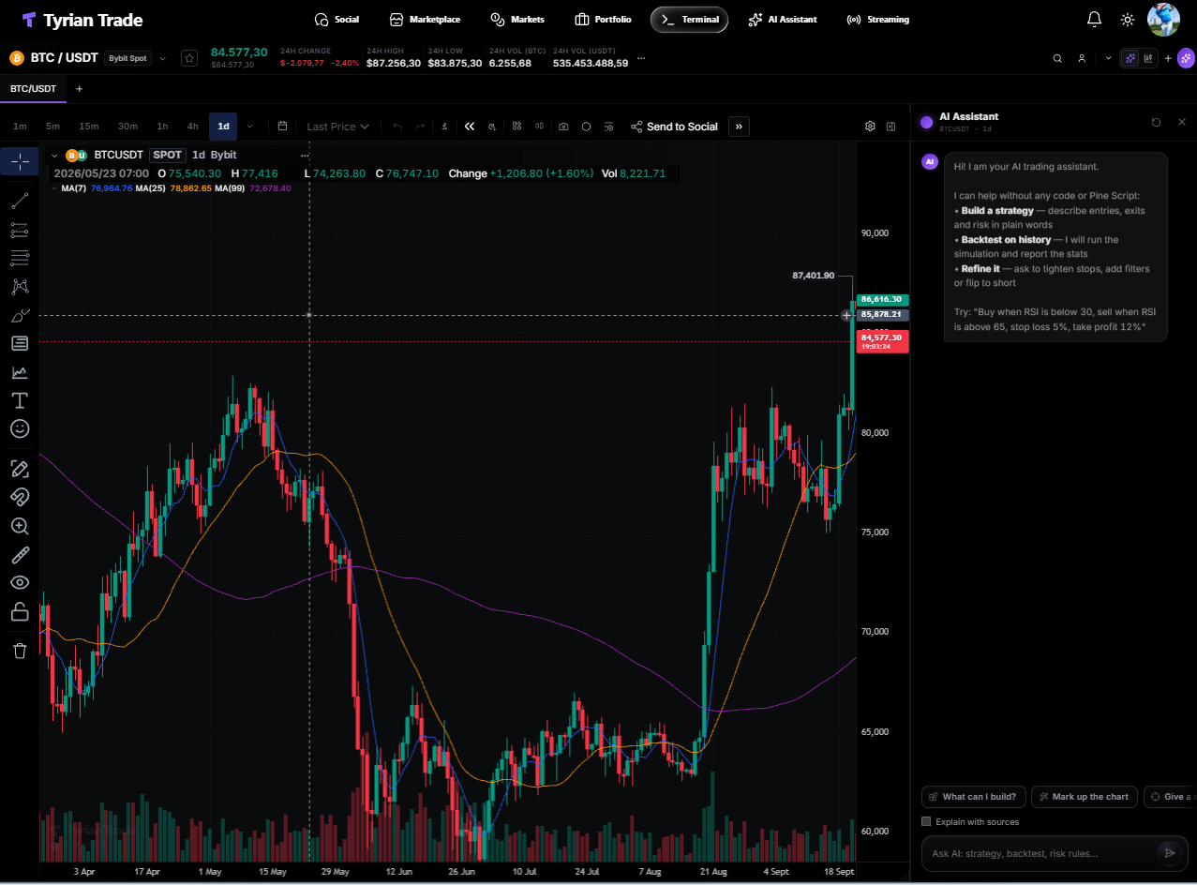Select the 4h timeframe
This screenshot has width=1197, height=885.
(x=192, y=127)
